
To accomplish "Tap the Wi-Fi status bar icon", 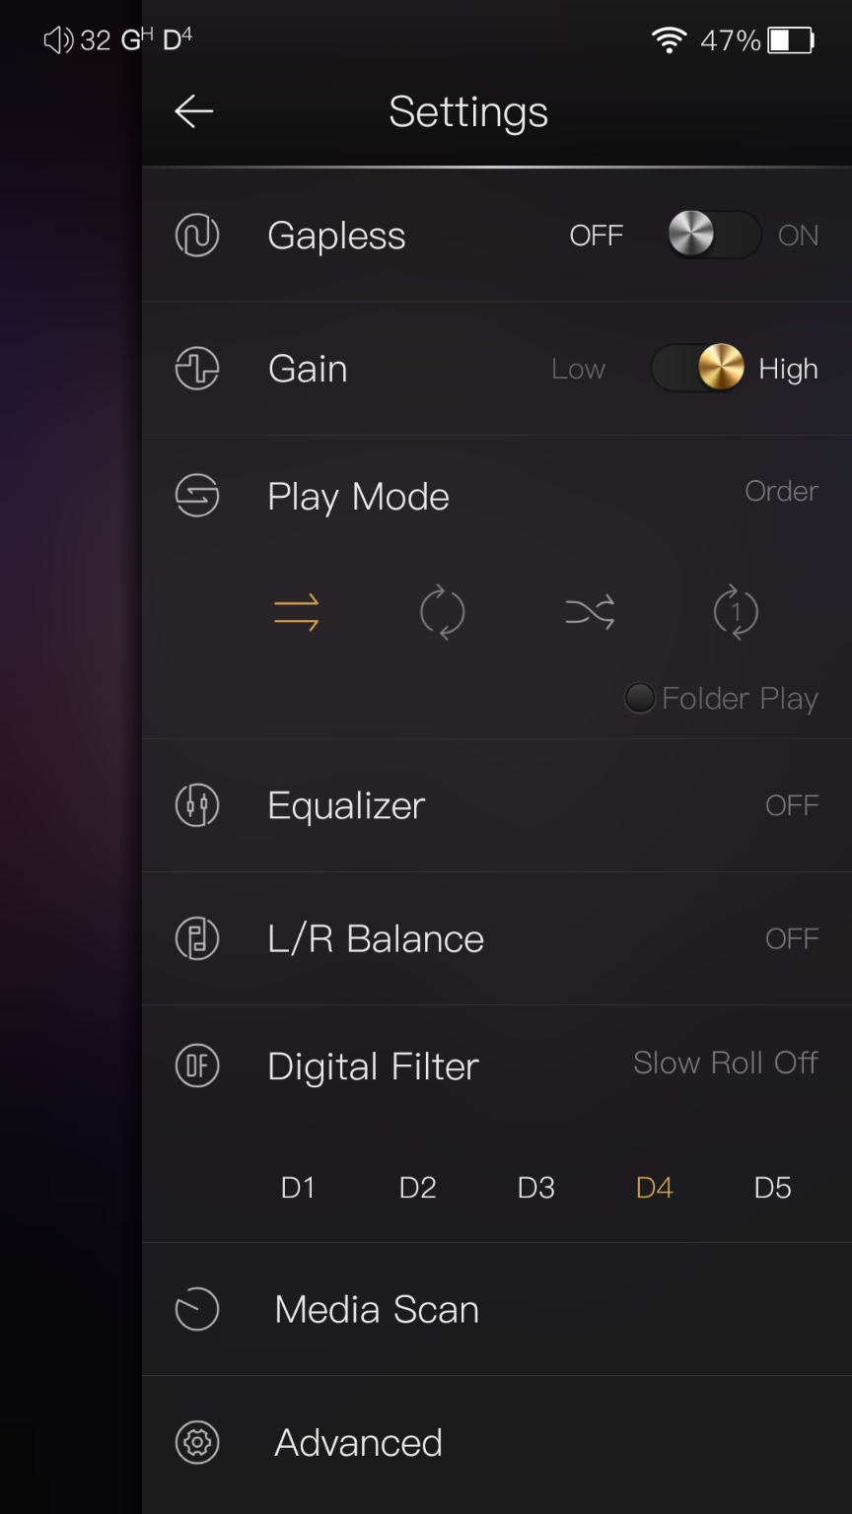I will click(669, 40).
